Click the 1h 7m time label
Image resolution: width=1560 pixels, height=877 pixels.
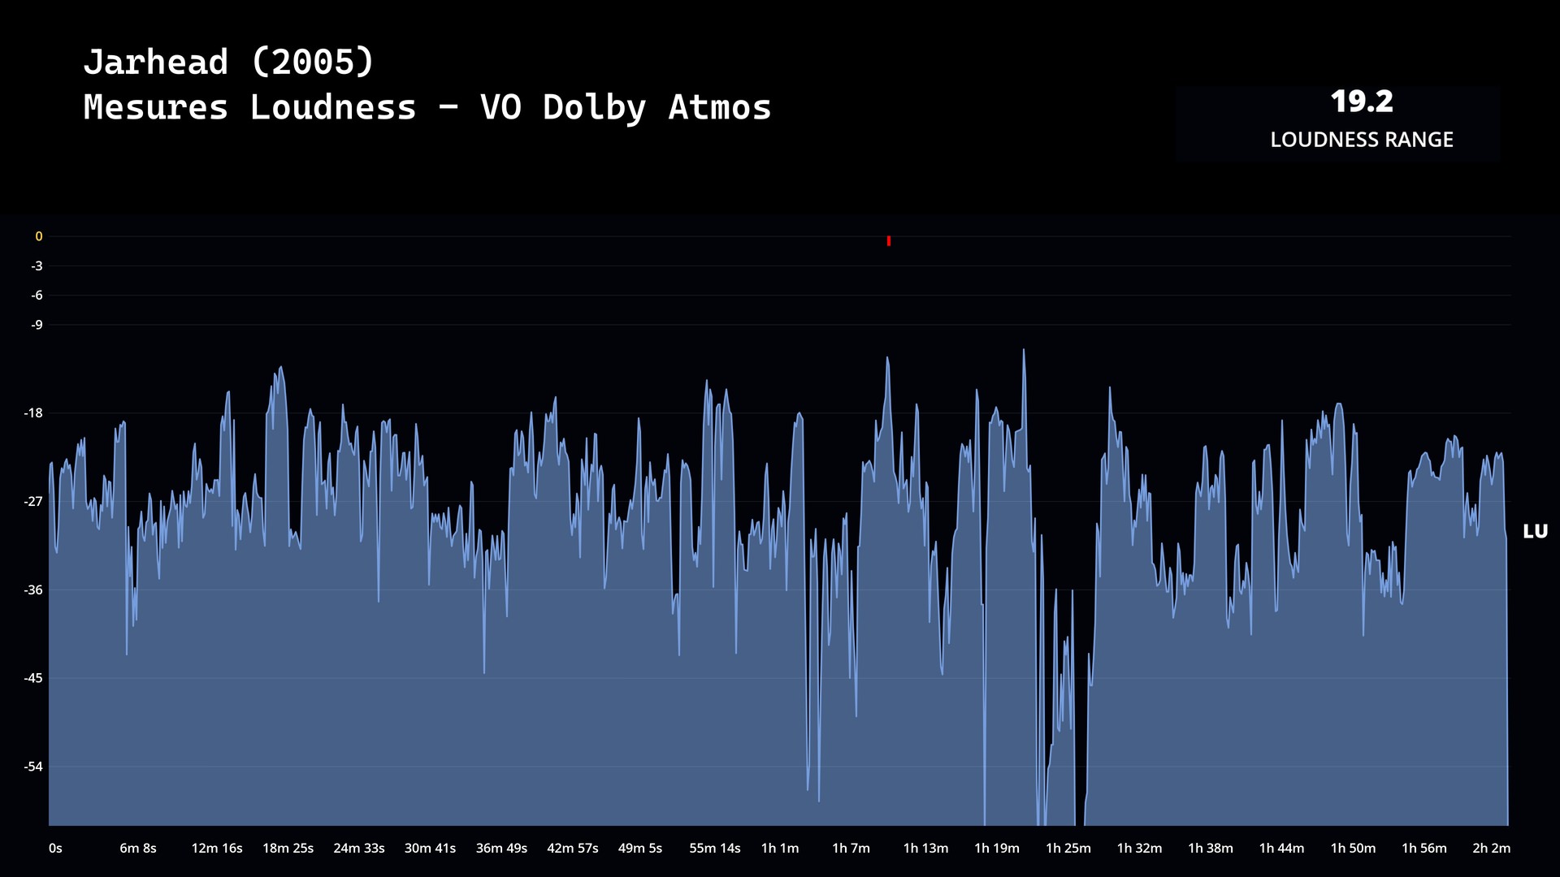click(851, 848)
